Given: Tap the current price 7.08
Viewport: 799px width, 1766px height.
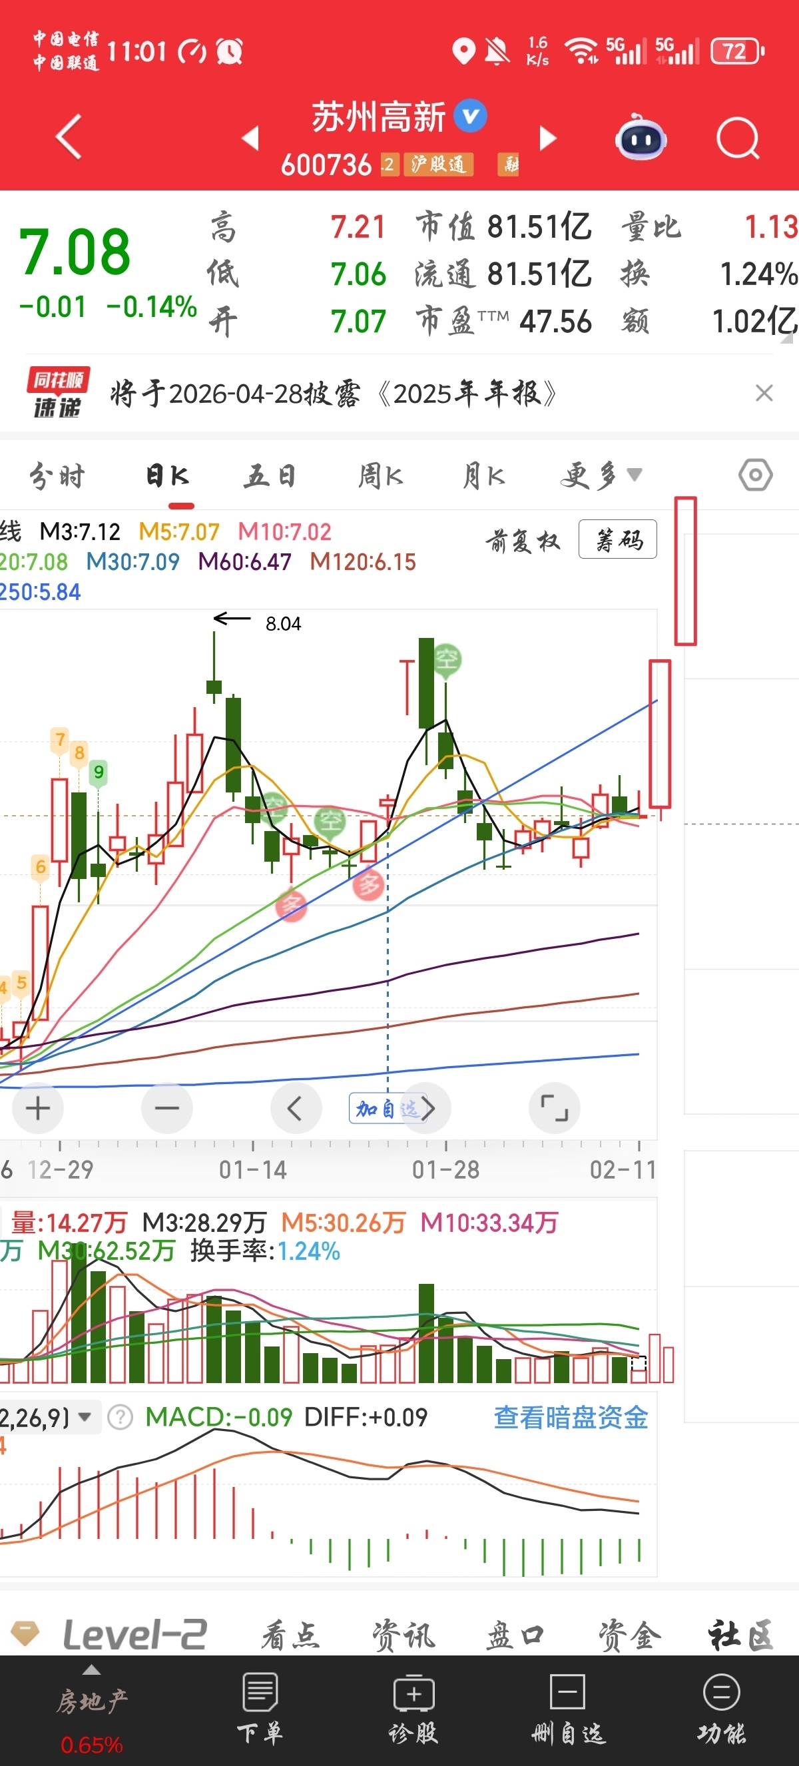Looking at the screenshot, I should [x=74, y=252].
